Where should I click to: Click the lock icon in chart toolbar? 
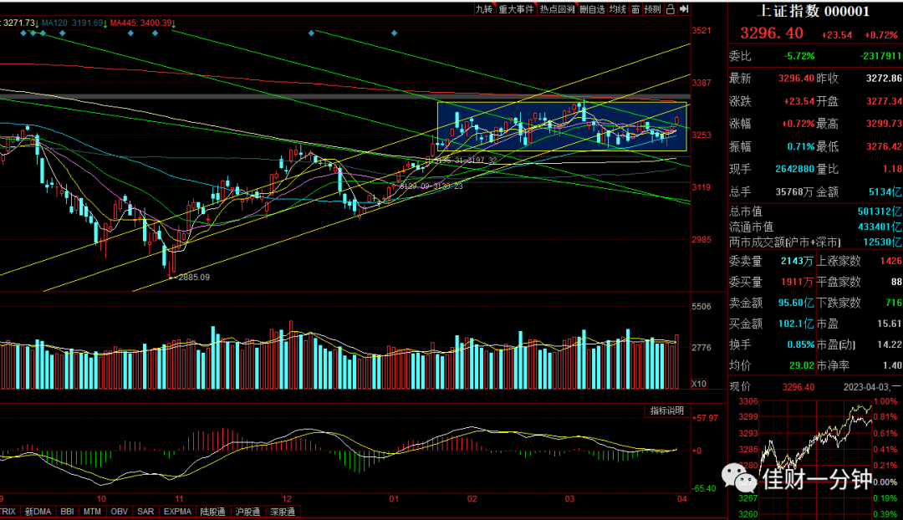tap(671, 9)
